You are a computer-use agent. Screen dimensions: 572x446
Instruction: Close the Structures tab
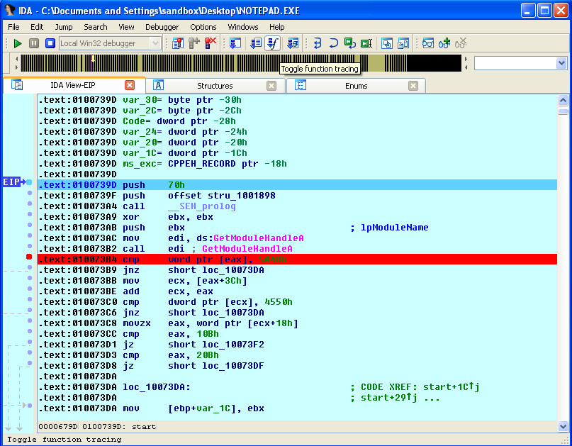[271, 86]
